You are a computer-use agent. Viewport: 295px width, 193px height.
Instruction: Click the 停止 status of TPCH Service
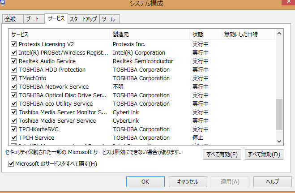pos(198,138)
